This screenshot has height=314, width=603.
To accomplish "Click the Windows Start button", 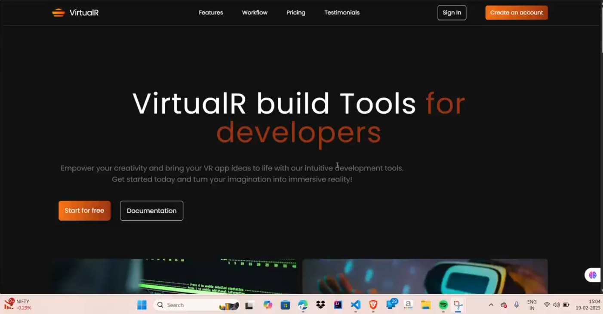I will 142,305.
